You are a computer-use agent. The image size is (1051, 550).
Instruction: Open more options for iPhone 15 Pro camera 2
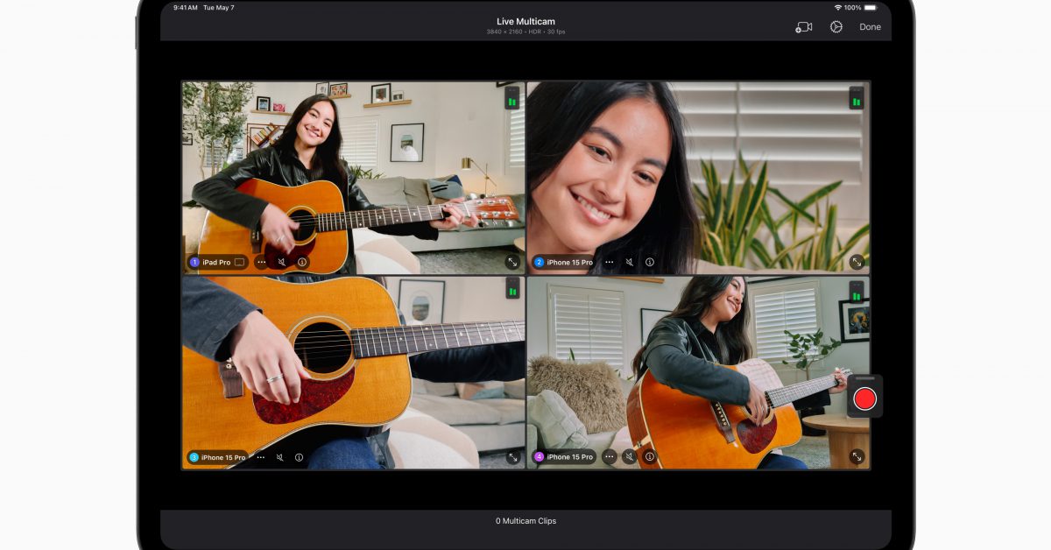tap(609, 262)
